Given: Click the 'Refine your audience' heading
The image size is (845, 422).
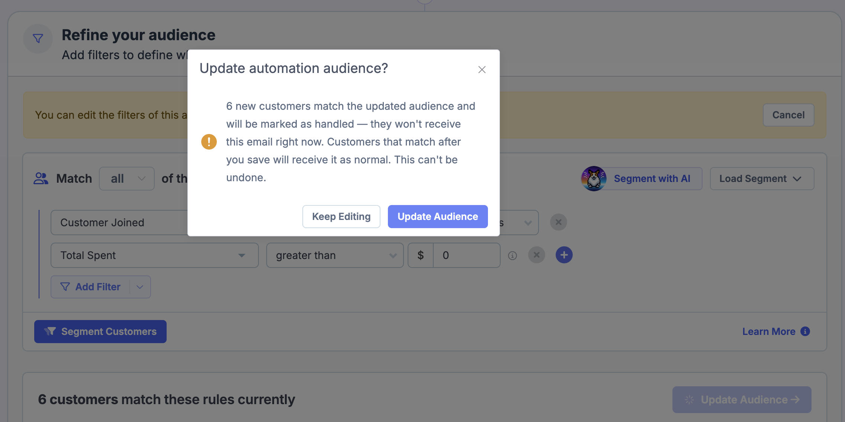Looking at the screenshot, I should click(x=138, y=35).
